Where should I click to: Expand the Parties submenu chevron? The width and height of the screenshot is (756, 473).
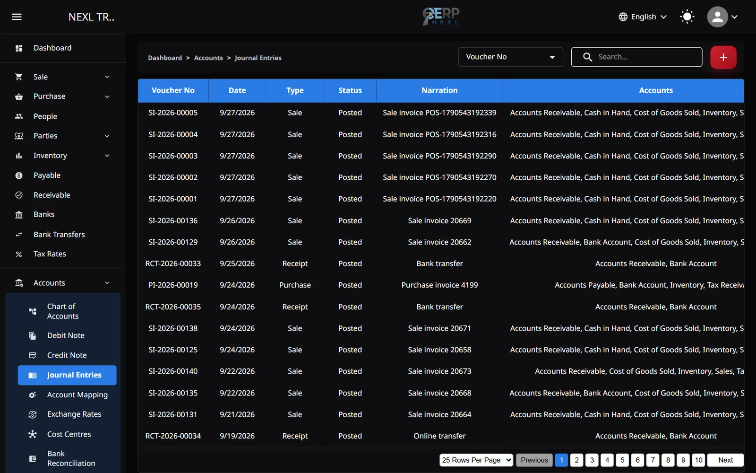[107, 136]
